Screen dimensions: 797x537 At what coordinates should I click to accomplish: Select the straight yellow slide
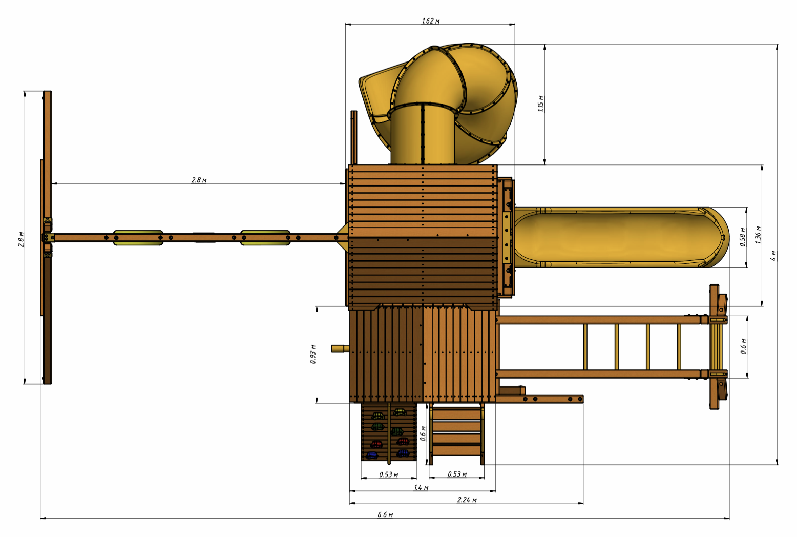point(615,238)
